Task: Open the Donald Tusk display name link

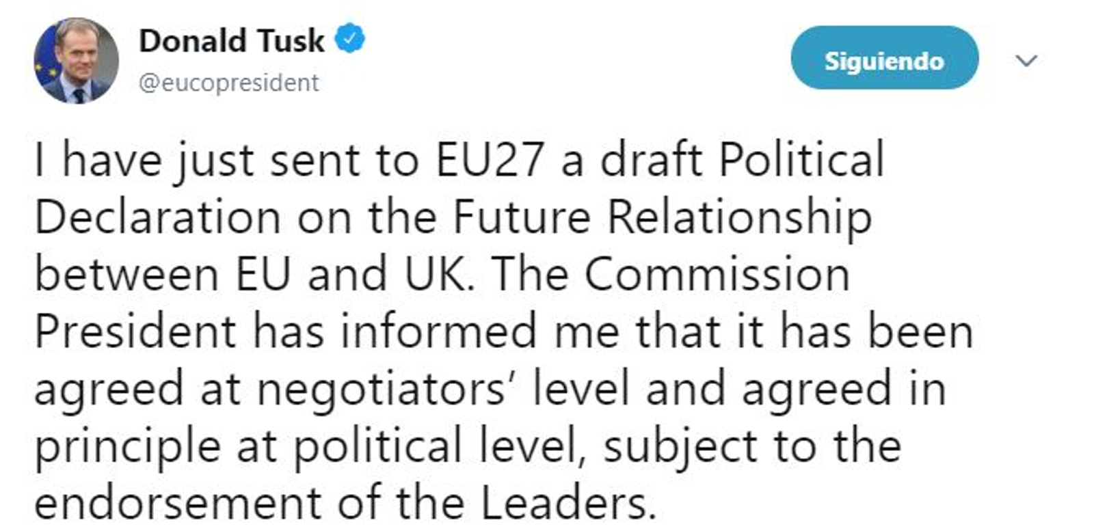Action: (232, 40)
